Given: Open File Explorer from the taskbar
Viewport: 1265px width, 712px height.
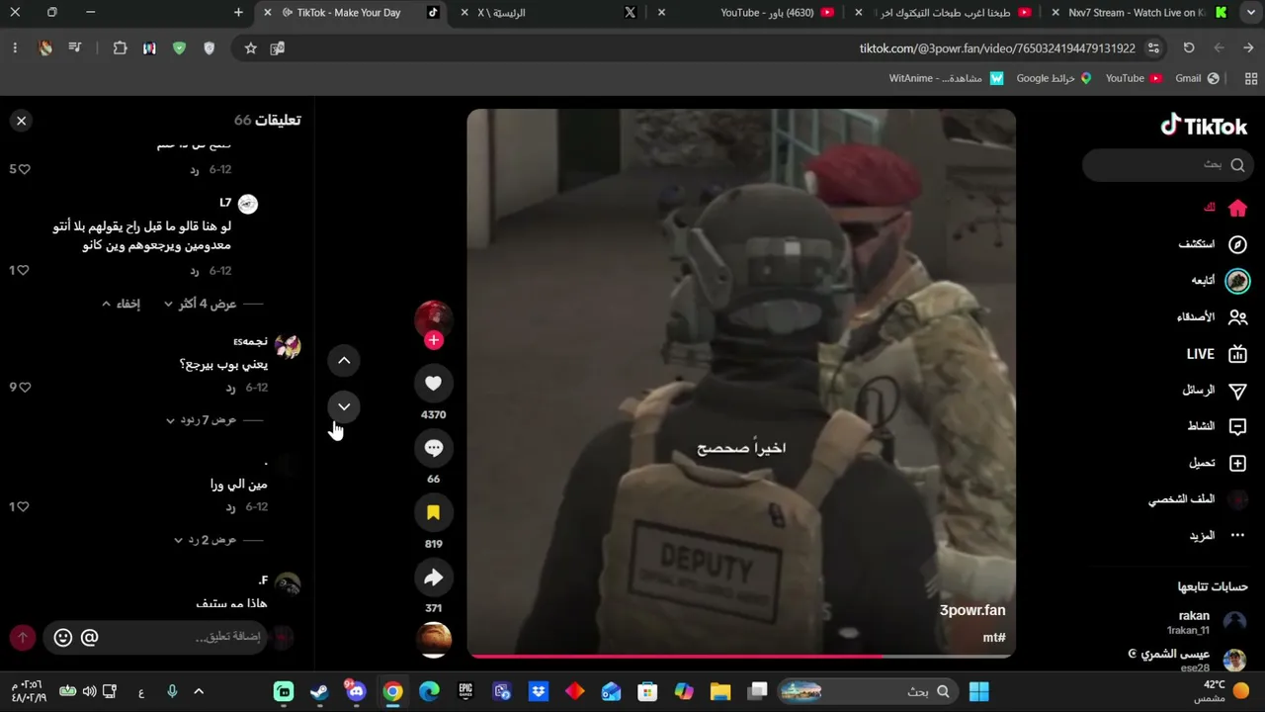Looking at the screenshot, I should pos(720,691).
